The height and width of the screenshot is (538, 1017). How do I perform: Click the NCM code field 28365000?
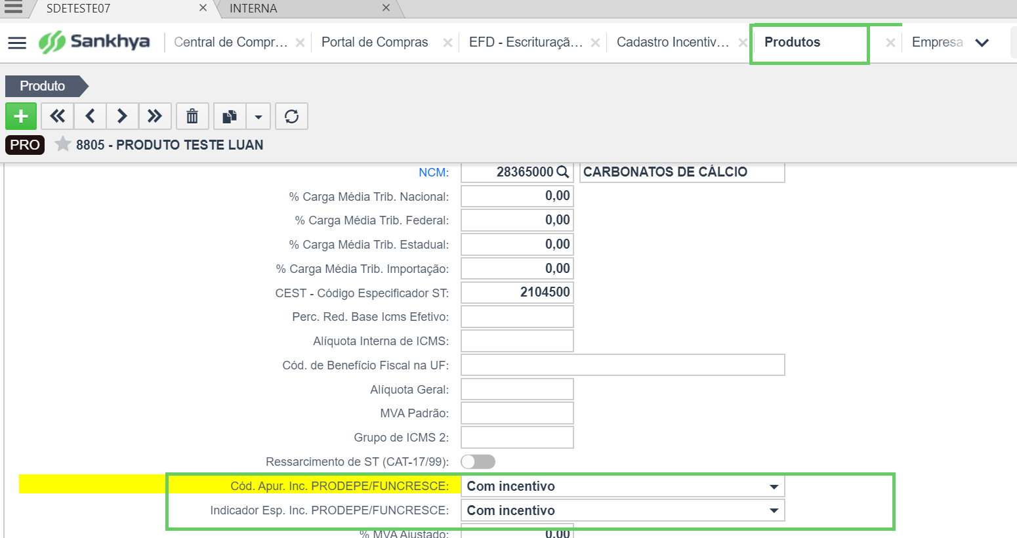517,172
